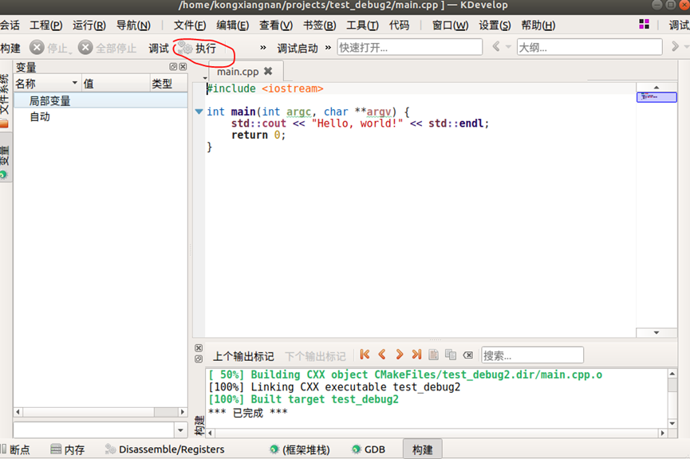Open the overflow chevron after 执行 button
Viewport: 690px width, 459px height.
click(262, 48)
